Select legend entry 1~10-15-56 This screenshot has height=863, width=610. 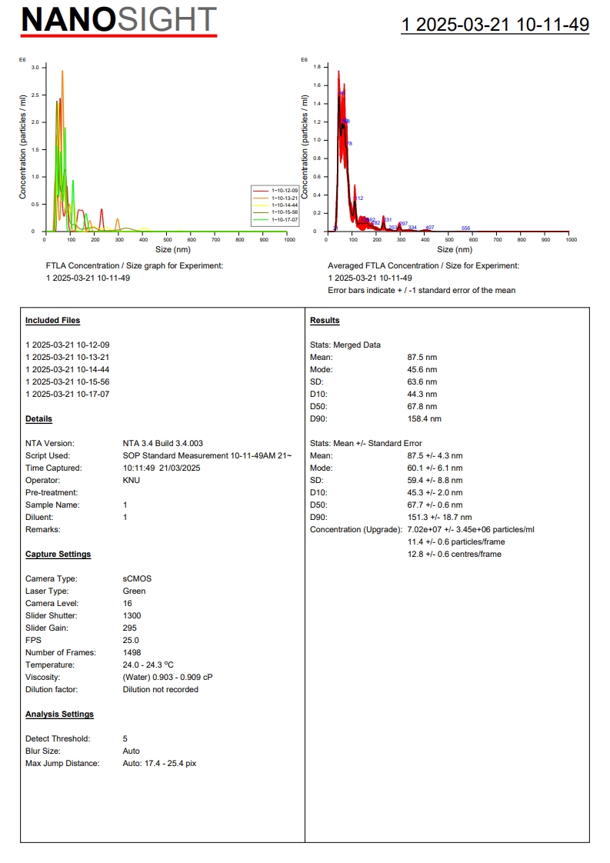[x=275, y=212]
